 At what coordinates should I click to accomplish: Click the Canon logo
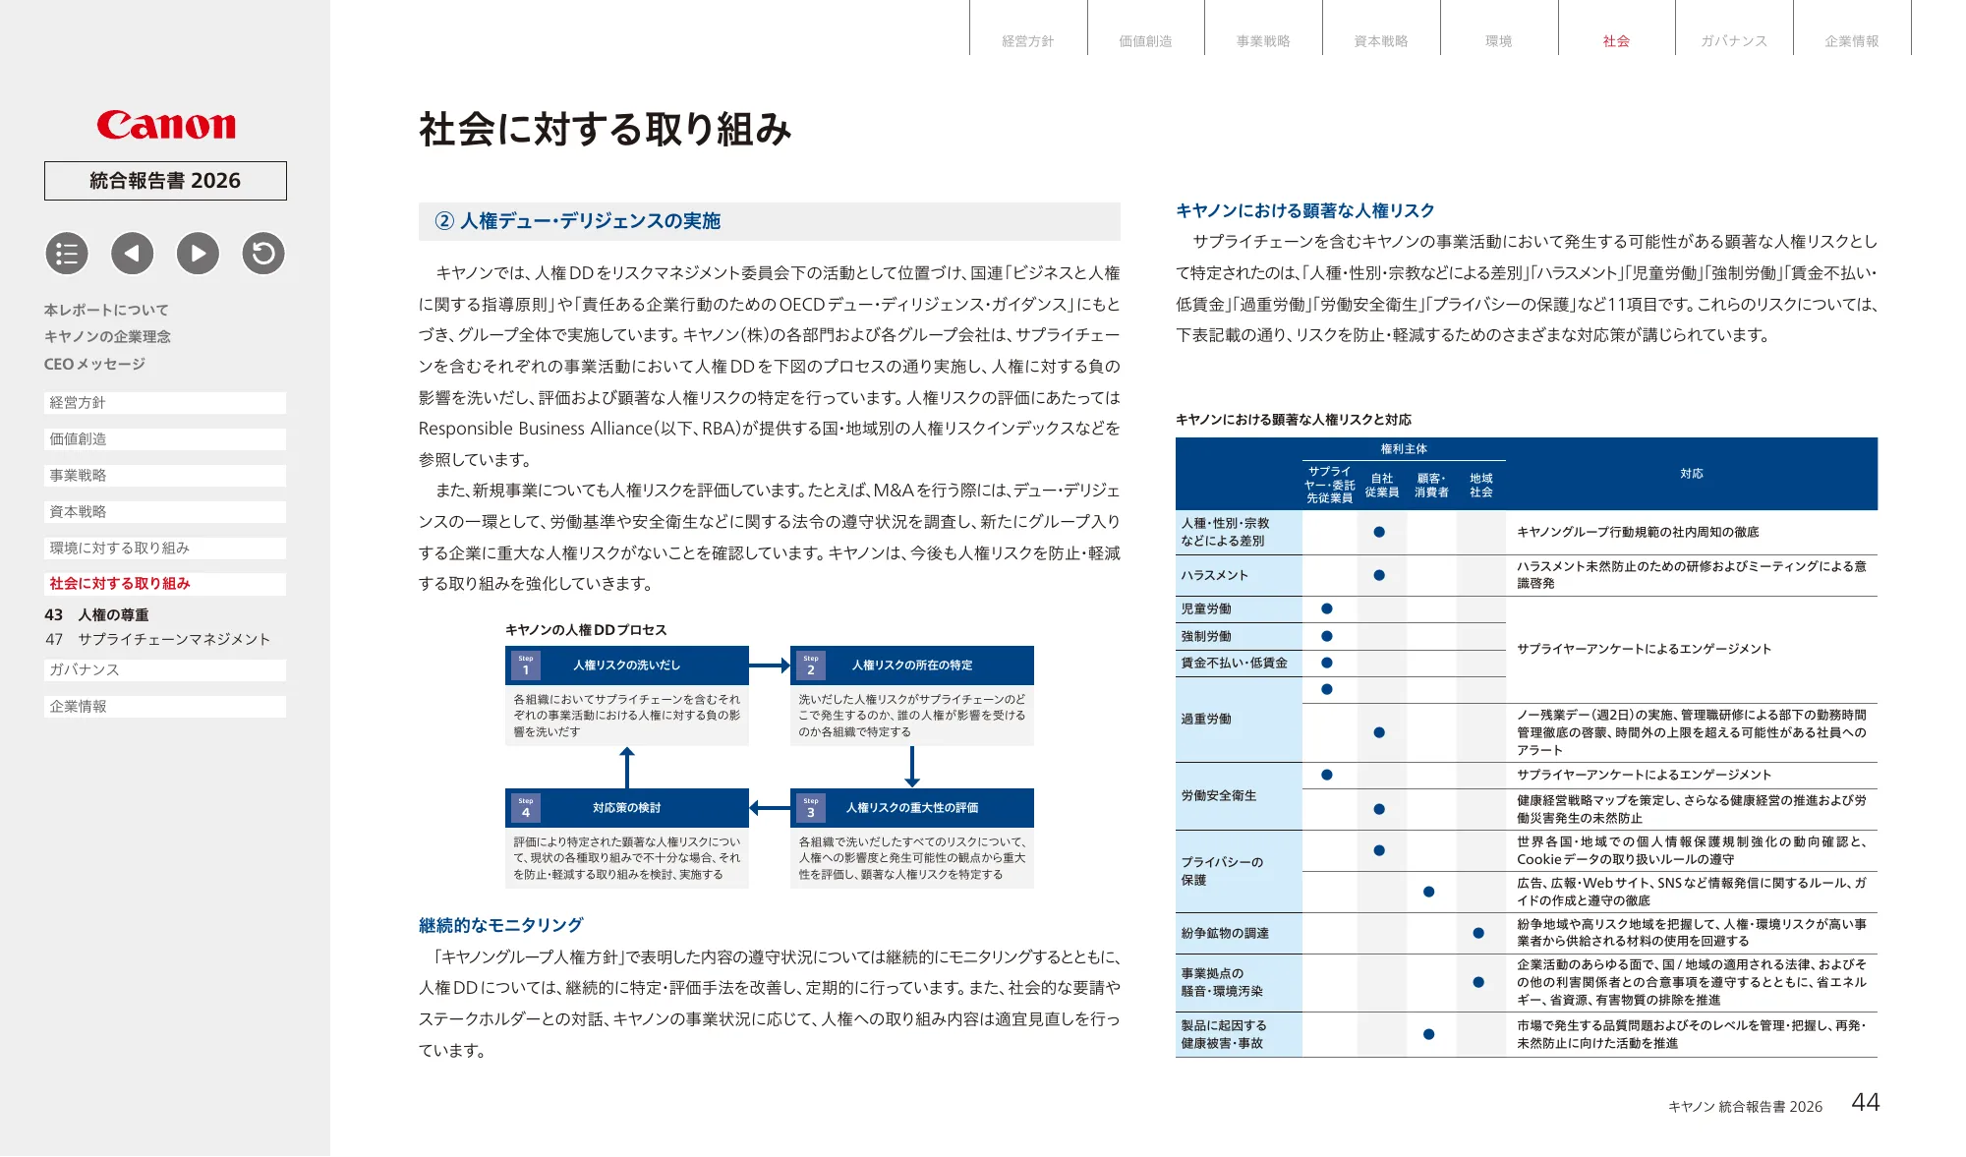166,125
